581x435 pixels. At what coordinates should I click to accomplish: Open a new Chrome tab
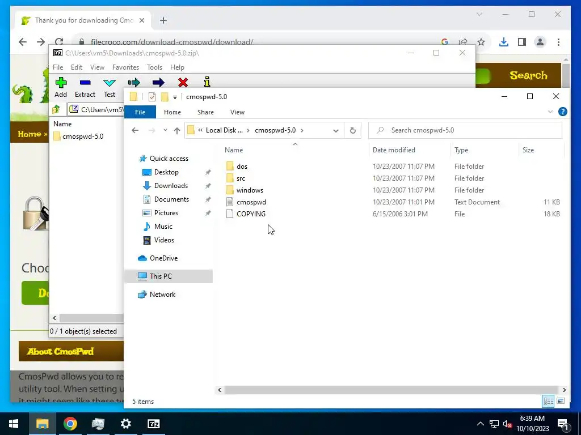163,20
